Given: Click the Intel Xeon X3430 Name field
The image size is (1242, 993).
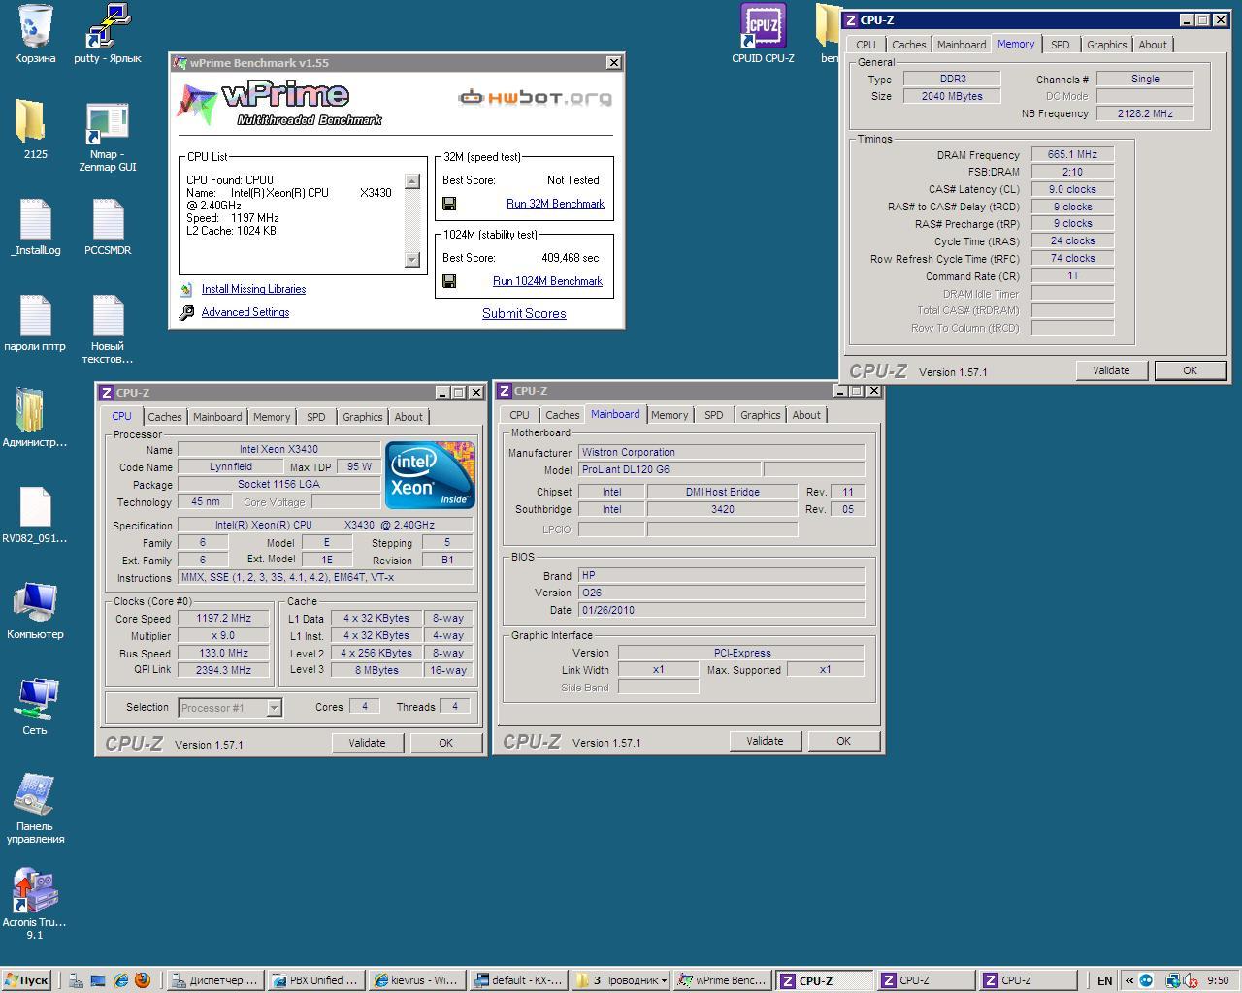Looking at the screenshot, I should (x=278, y=449).
